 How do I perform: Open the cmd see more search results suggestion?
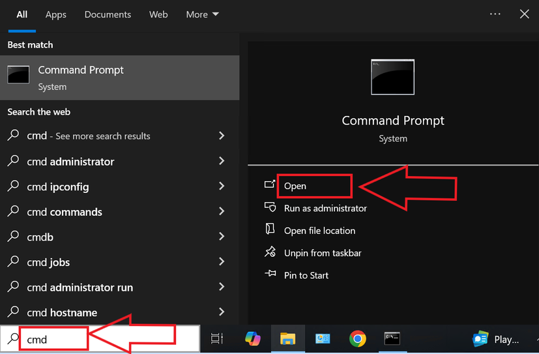point(120,136)
